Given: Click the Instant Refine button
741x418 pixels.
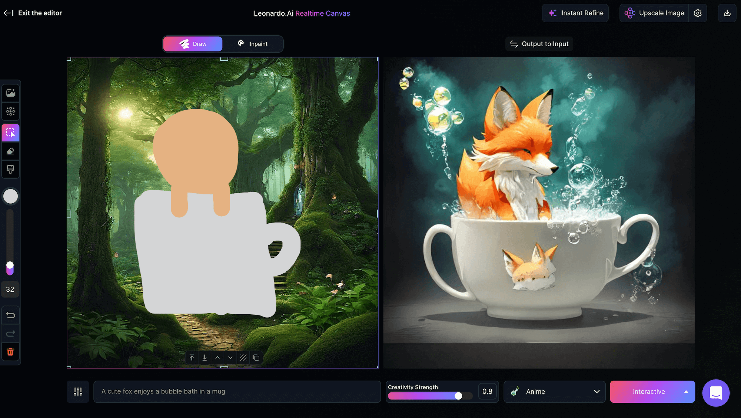Looking at the screenshot, I should (575, 13).
